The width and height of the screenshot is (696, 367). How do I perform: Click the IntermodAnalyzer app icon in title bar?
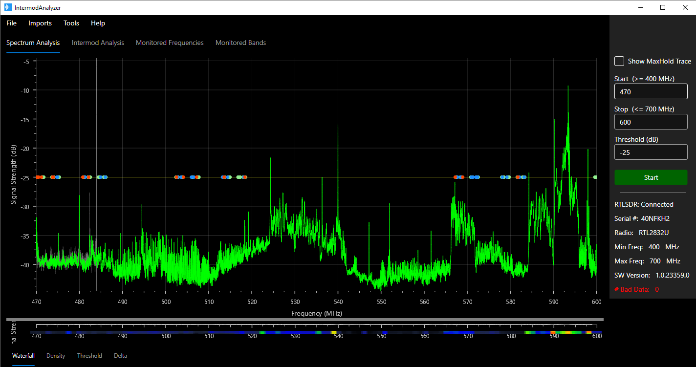(x=8, y=7)
